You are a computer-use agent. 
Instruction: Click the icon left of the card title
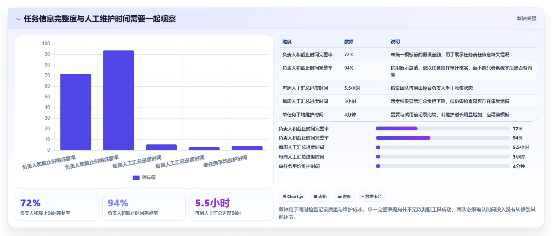tap(18, 19)
